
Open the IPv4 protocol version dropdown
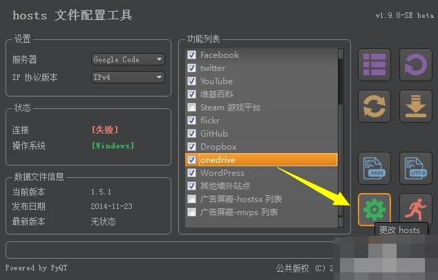(x=128, y=77)
